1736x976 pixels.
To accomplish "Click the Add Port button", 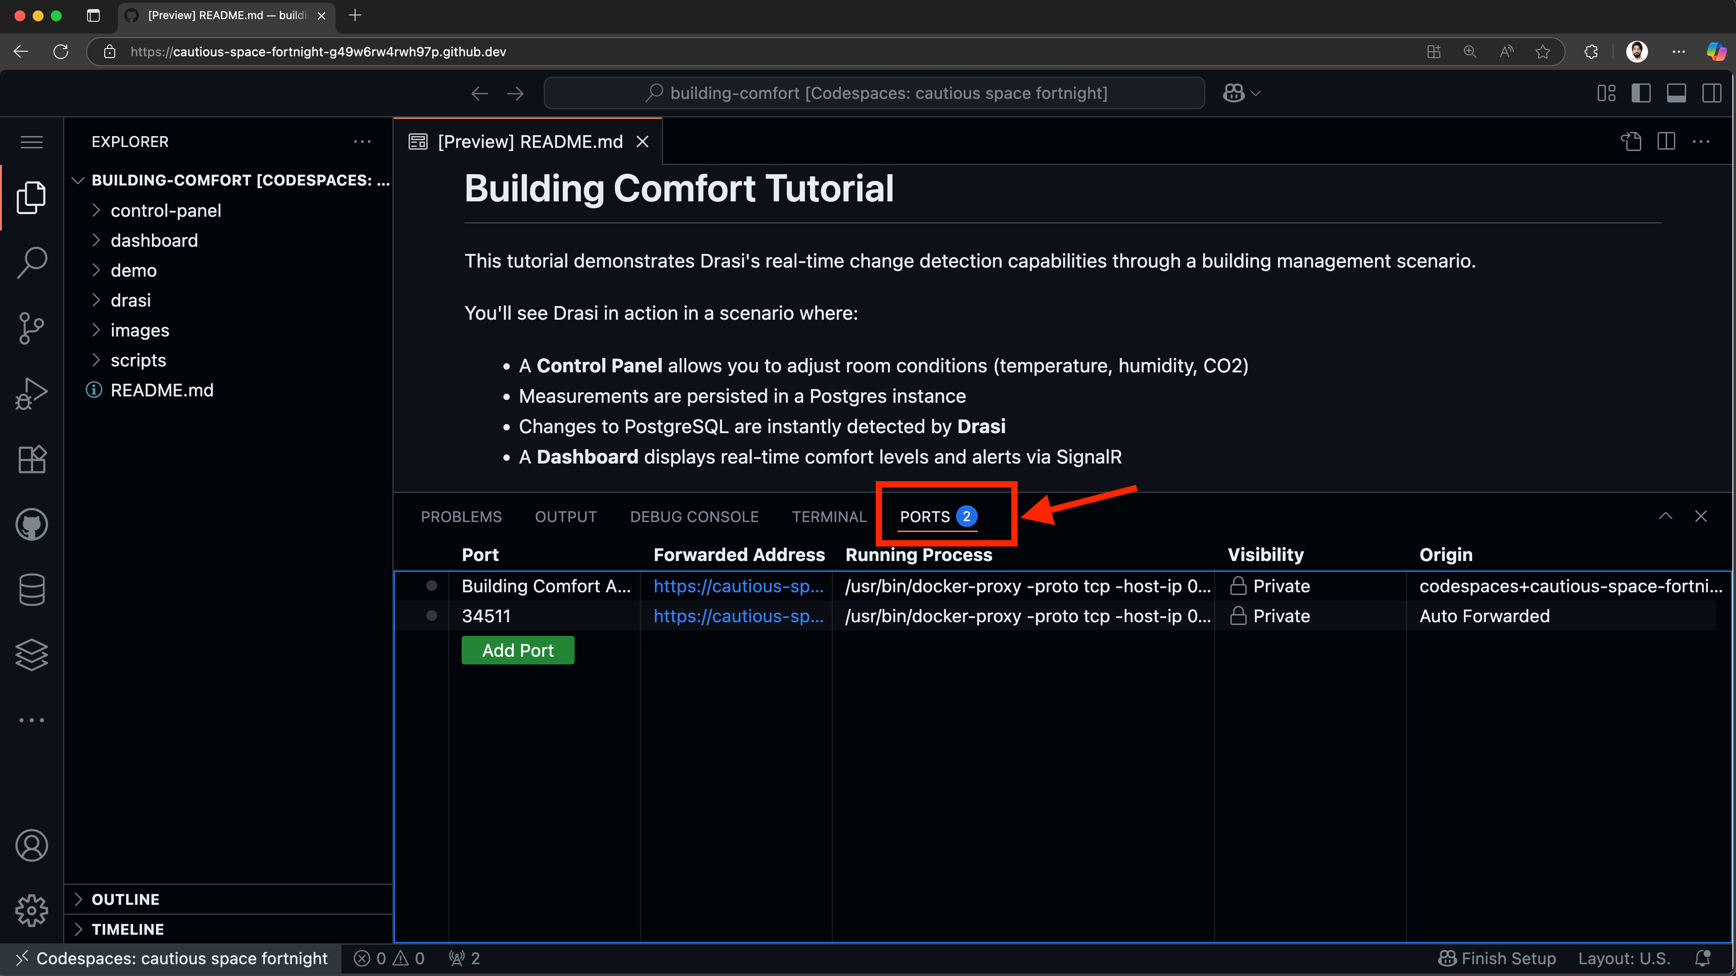I will [x=517, y=650].
